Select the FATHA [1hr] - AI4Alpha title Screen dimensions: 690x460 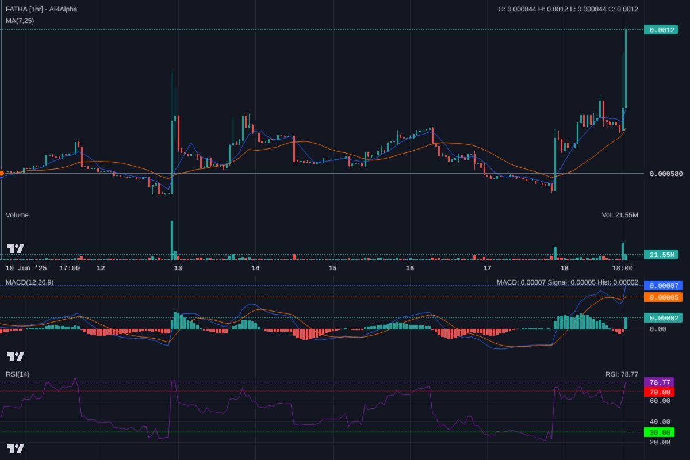41,9
